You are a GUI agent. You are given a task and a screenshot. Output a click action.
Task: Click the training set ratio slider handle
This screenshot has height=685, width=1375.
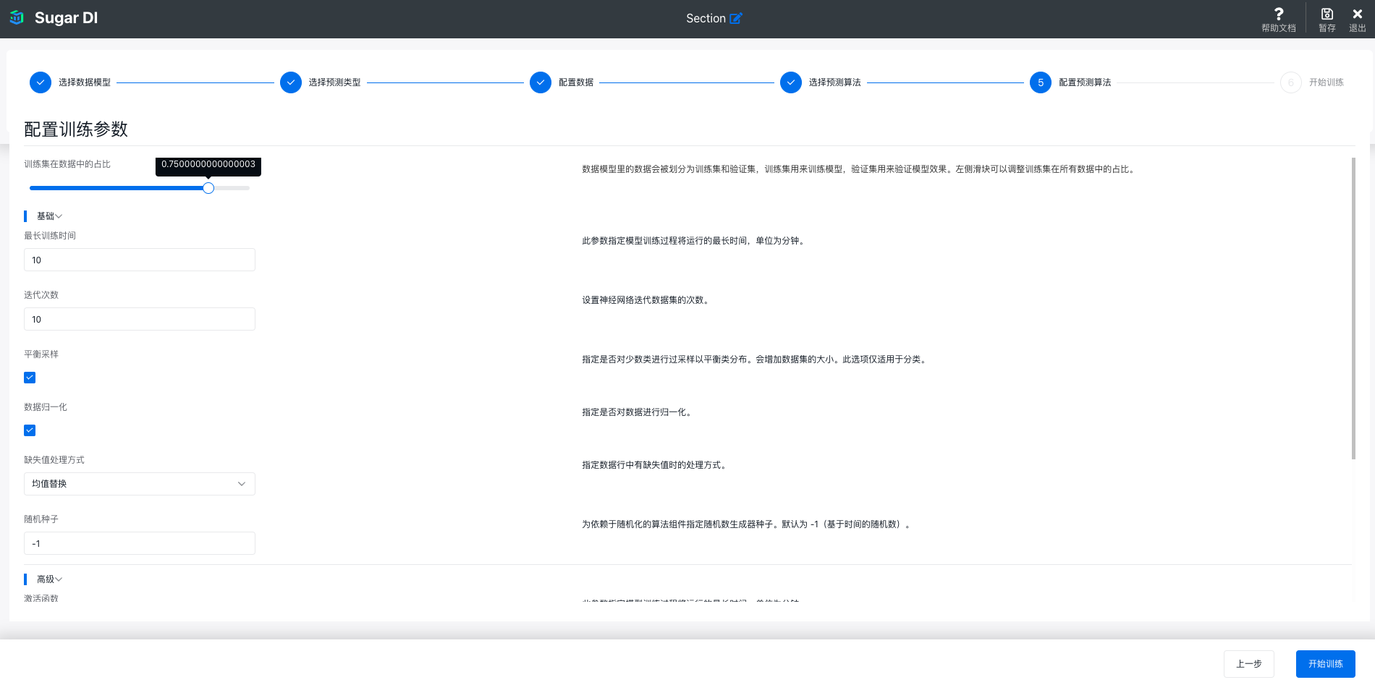click(208, 188)
